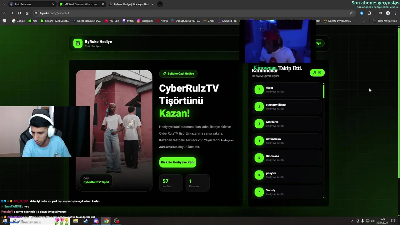This screenshot has height=225, width=400.
Task: View site information icon in the address bar
Action: point(36,13)
